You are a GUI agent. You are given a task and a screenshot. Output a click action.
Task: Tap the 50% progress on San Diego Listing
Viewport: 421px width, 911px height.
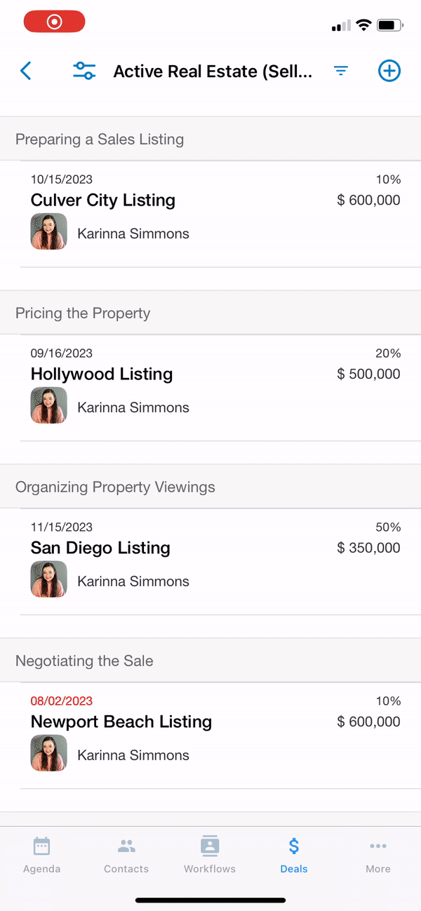[387, 527]
